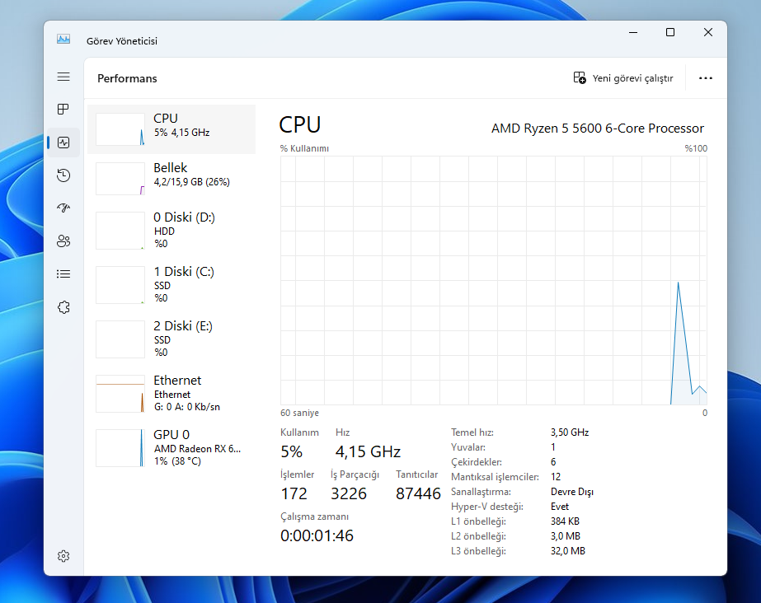
Task: Click the 5% usage value under Kullanım
Action: coord(291,451)
